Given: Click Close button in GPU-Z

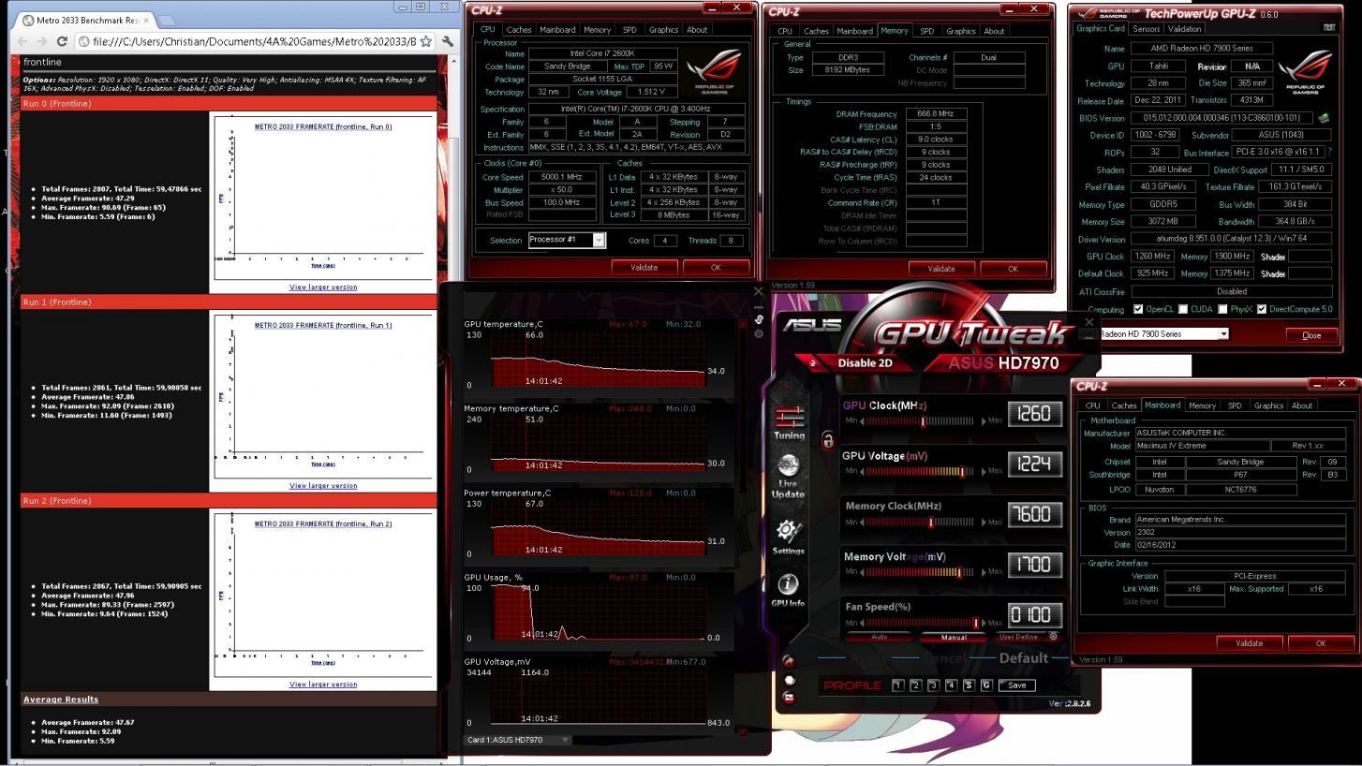Looking at the screenshot, I should [1311, 334].
